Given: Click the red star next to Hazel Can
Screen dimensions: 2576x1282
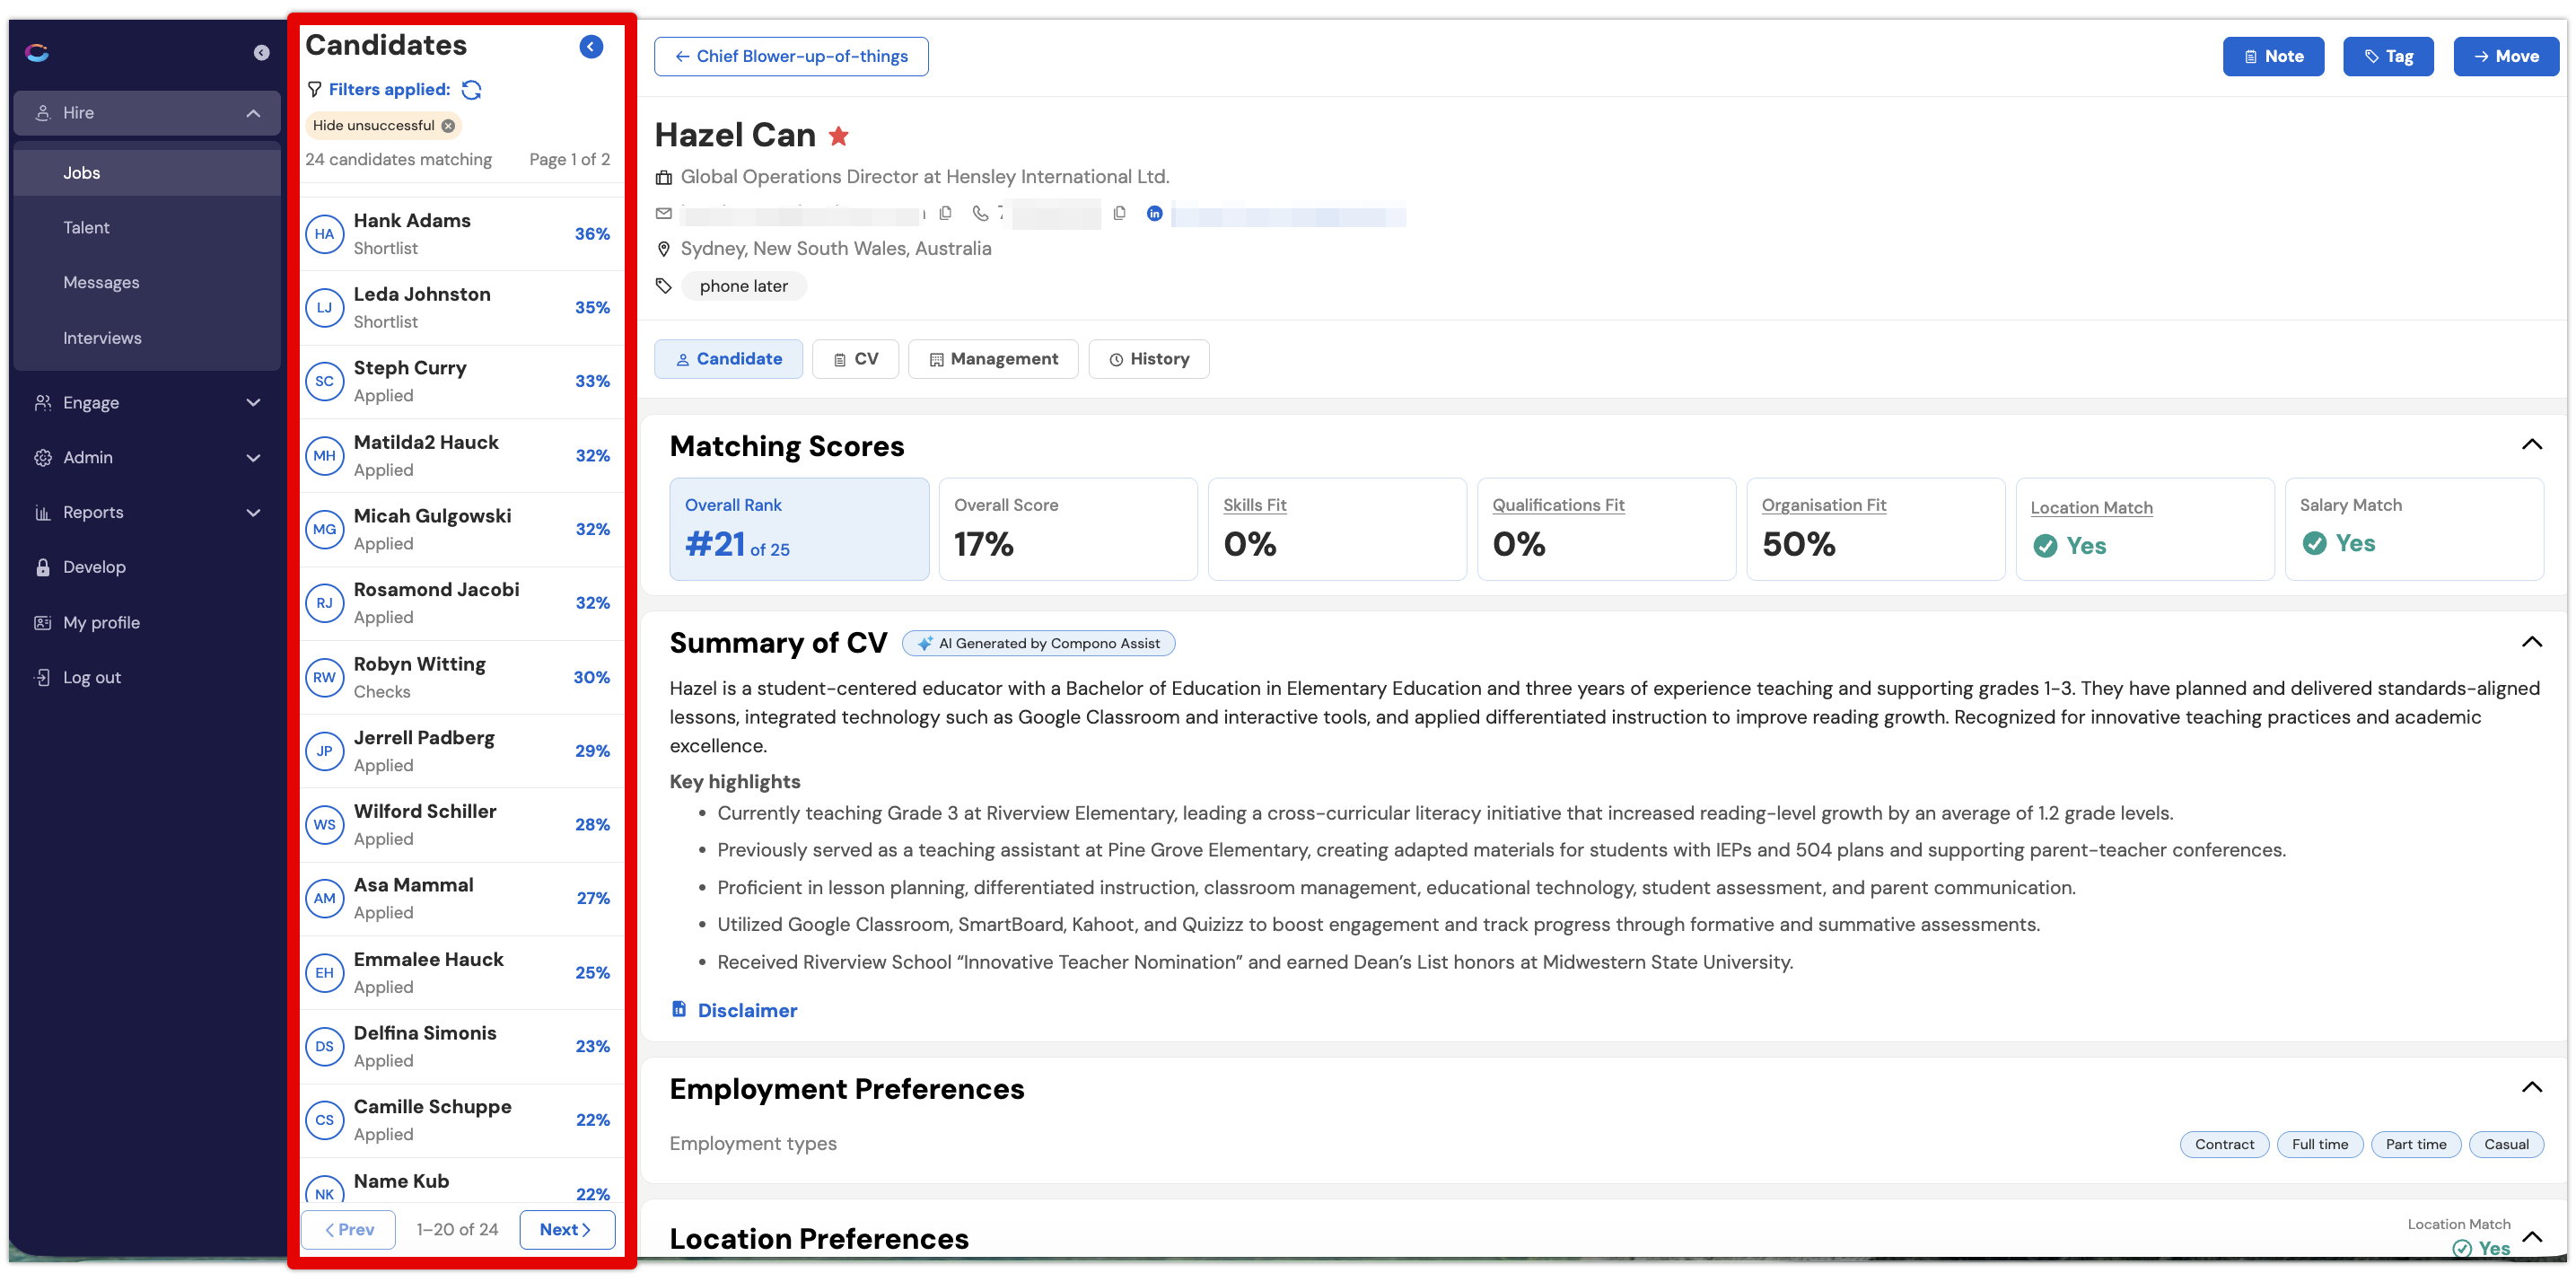Looking at the screenshot, I should [x=838, y=136].
